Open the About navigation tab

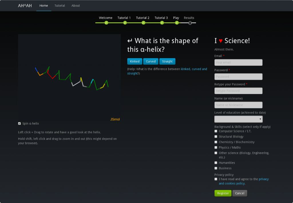[x=76, y=6]
